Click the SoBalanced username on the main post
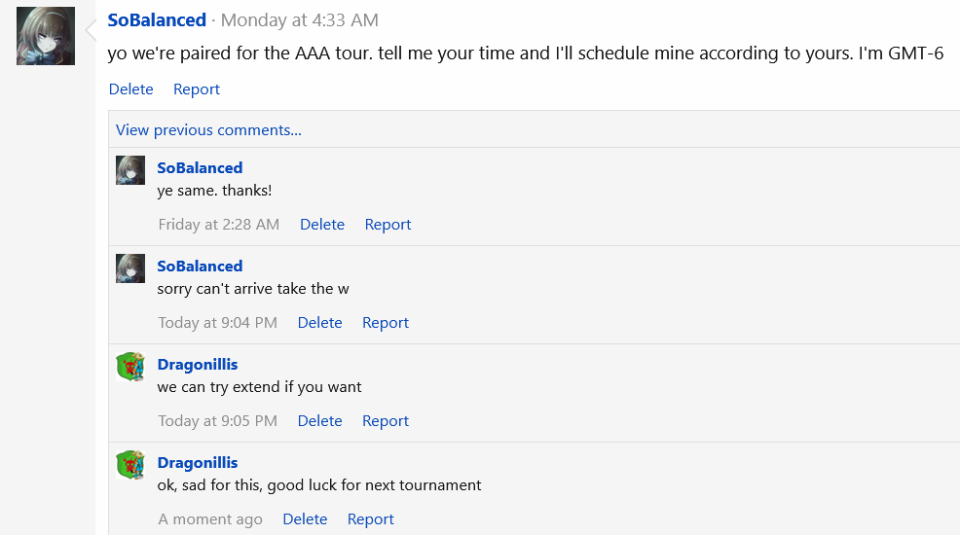 point(157,20)
